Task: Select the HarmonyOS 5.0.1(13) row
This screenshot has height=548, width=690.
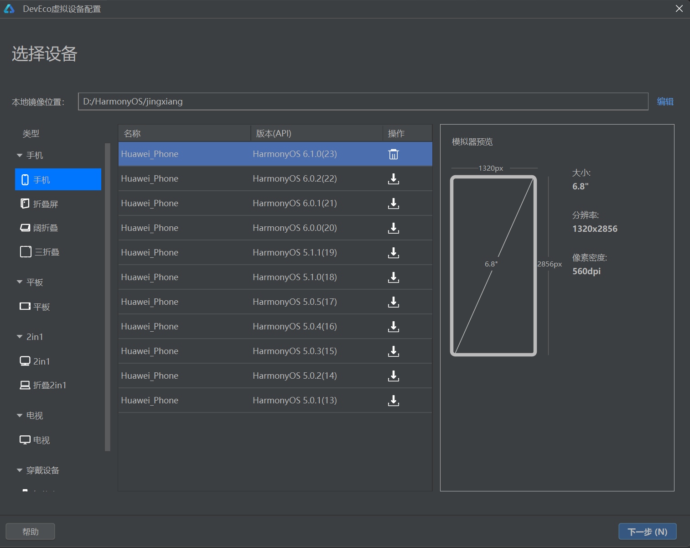Action: coord(275,401)
